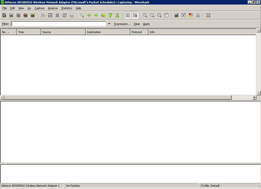Sort by the Time column header
This screenshot has height=189, width=261.
pyautogui.click(x=29, y=32)
